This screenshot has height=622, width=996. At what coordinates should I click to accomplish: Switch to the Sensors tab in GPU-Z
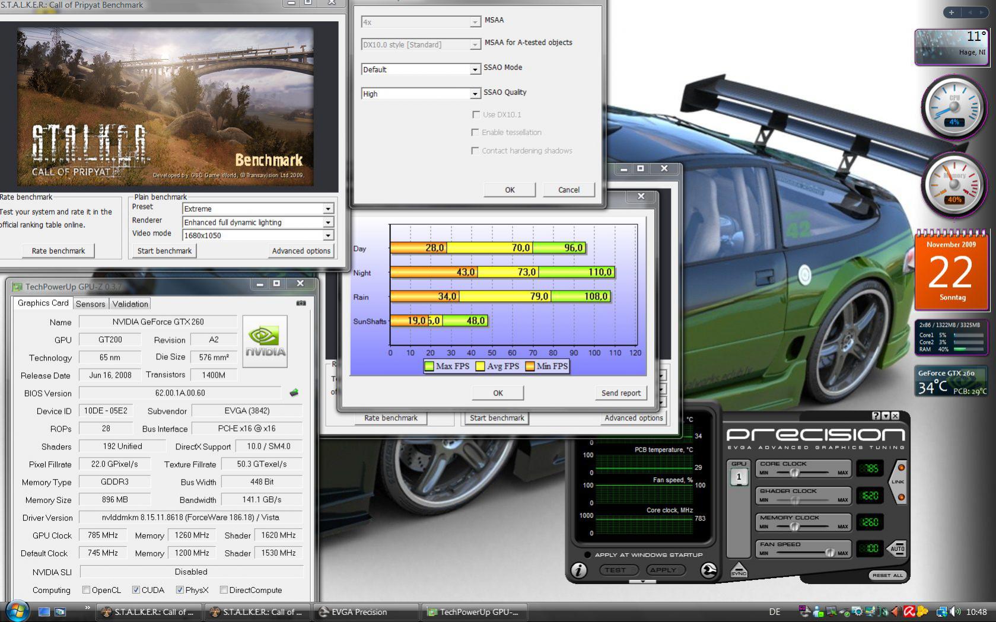click(x=91, y=304)
